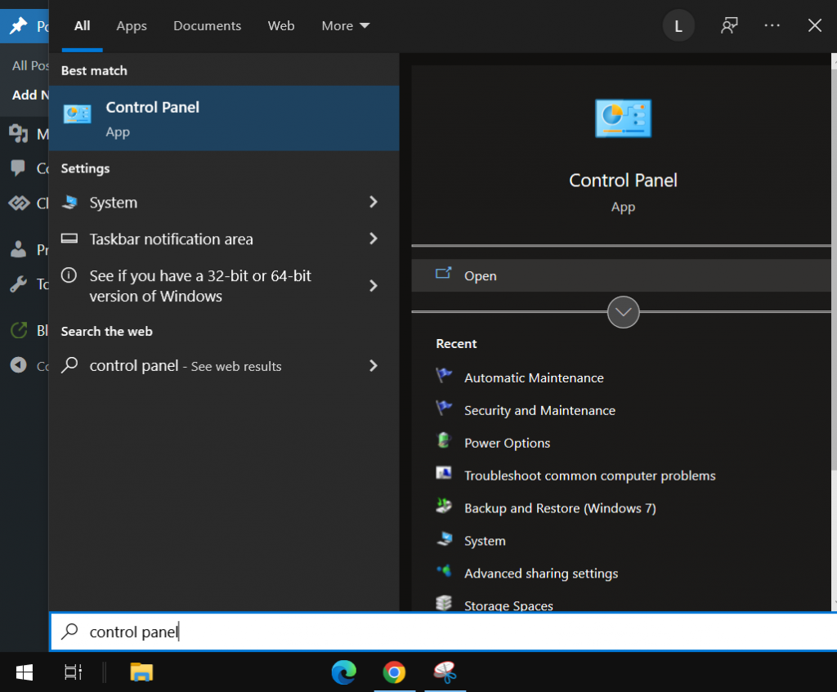Launch Google Chrome from the taskbar
The image size is (837, 692).
(395, 673)
